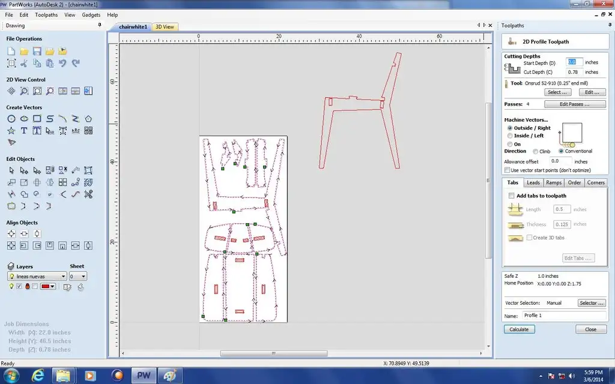The height and width of the screenshot is (384, 615).
Task: Click the Cut Depth input field
Action: pos(574,72)
